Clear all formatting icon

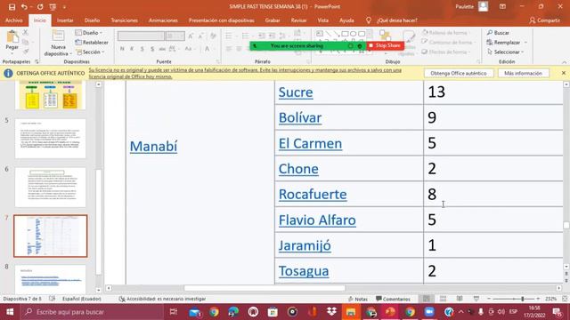click(213, 36)
